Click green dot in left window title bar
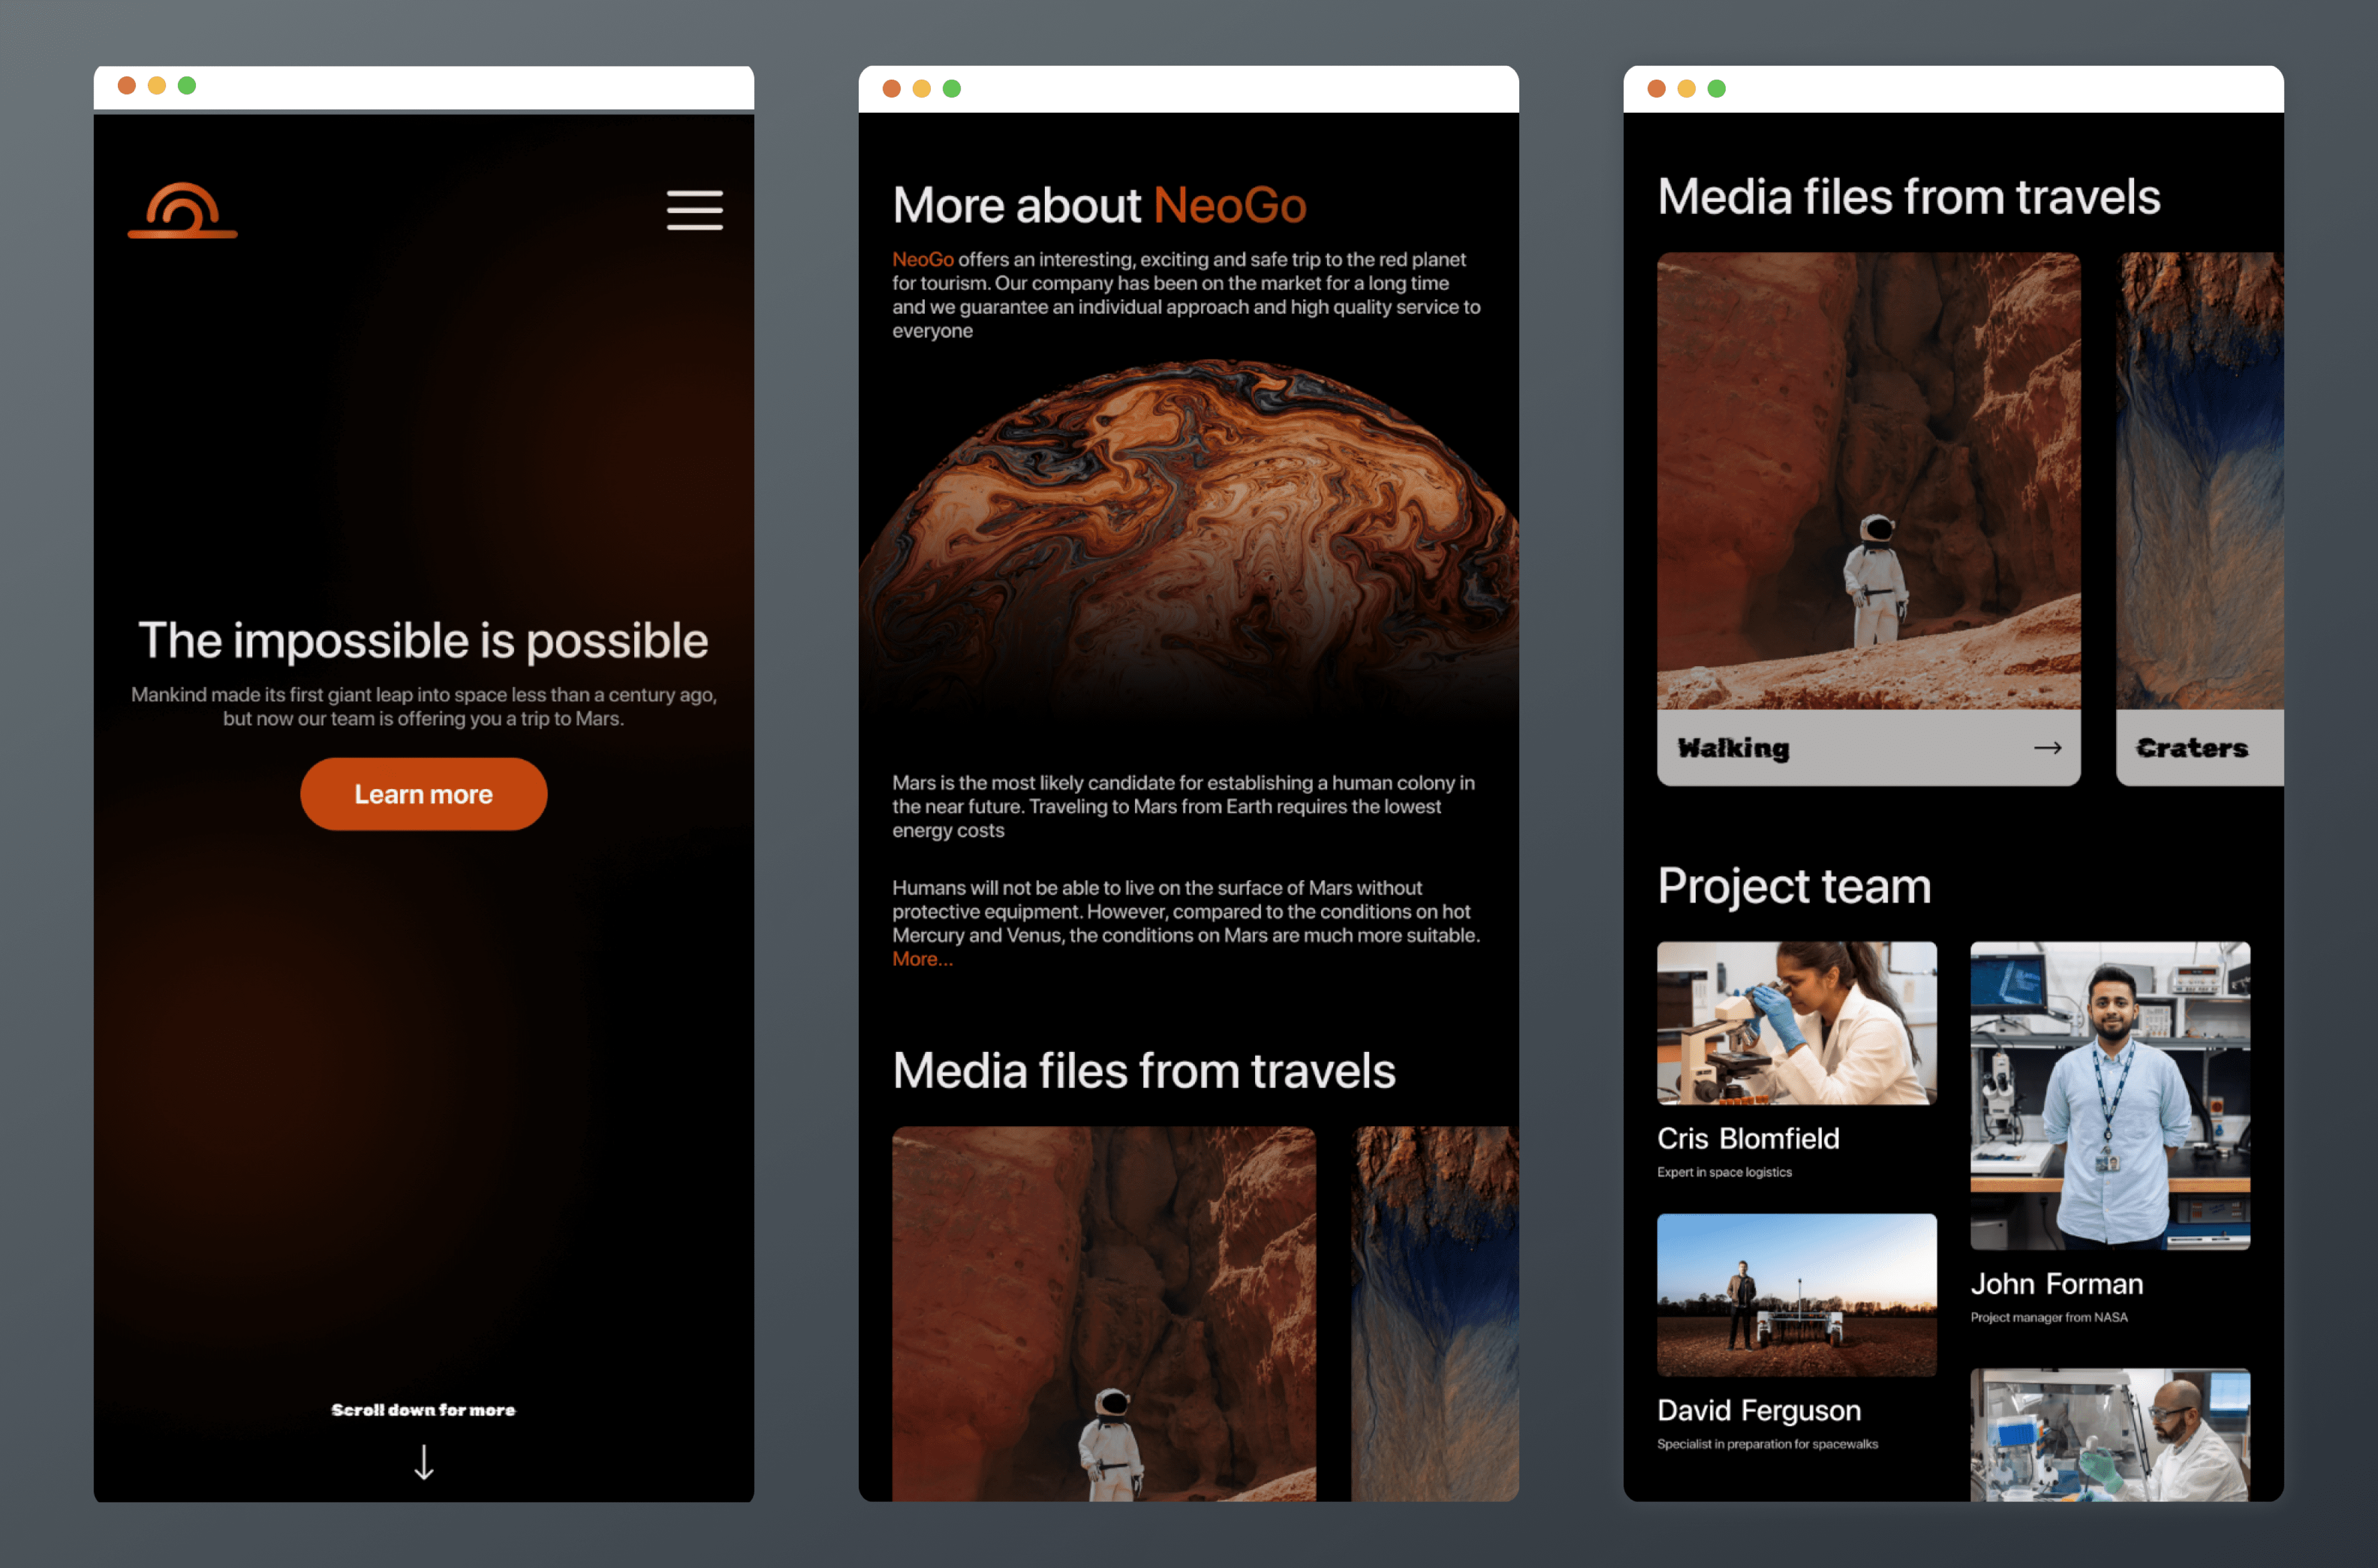This screenshot has height=1568, width=2378. 187,86
